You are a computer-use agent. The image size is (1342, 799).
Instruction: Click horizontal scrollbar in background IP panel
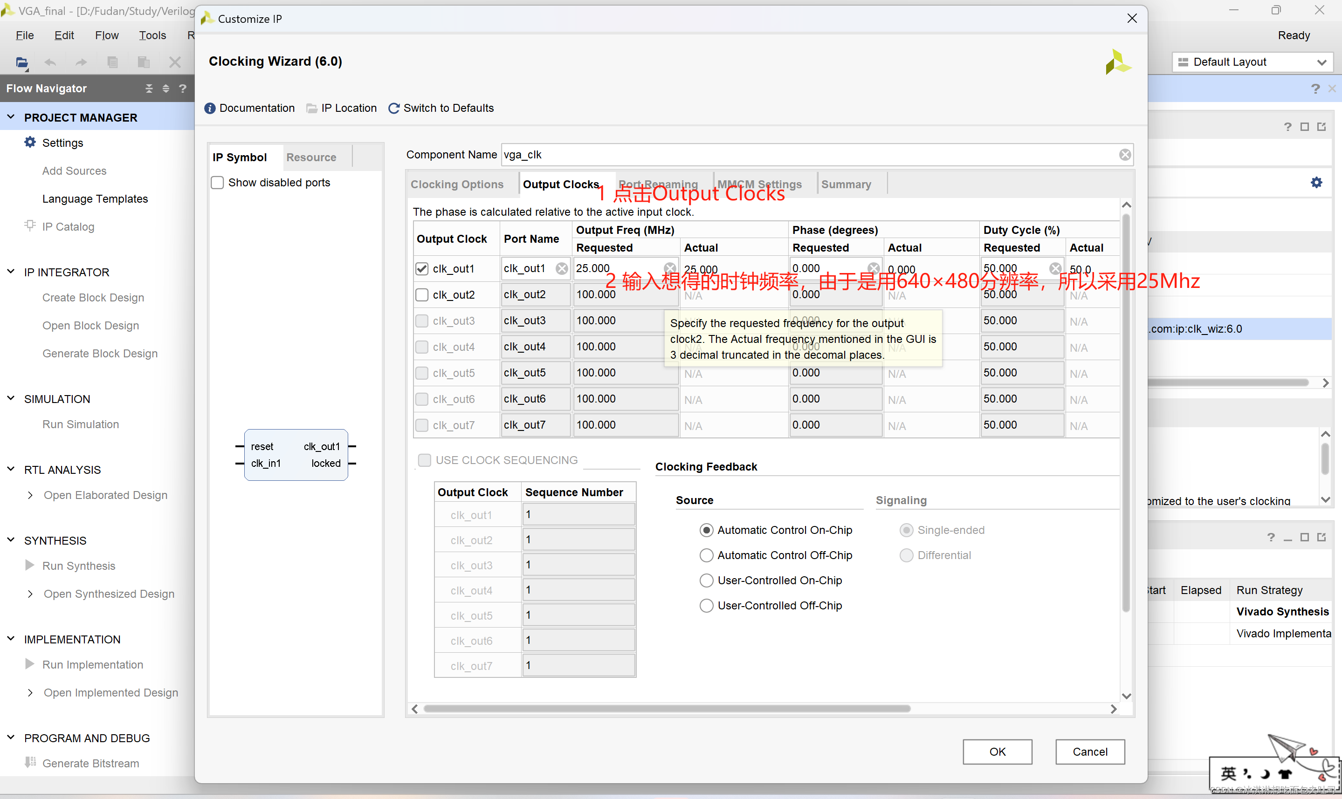(x=1228, y=383)
